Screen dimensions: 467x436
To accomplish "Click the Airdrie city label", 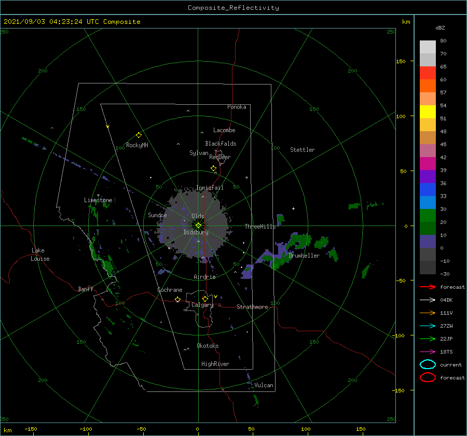I will [204, 277].
